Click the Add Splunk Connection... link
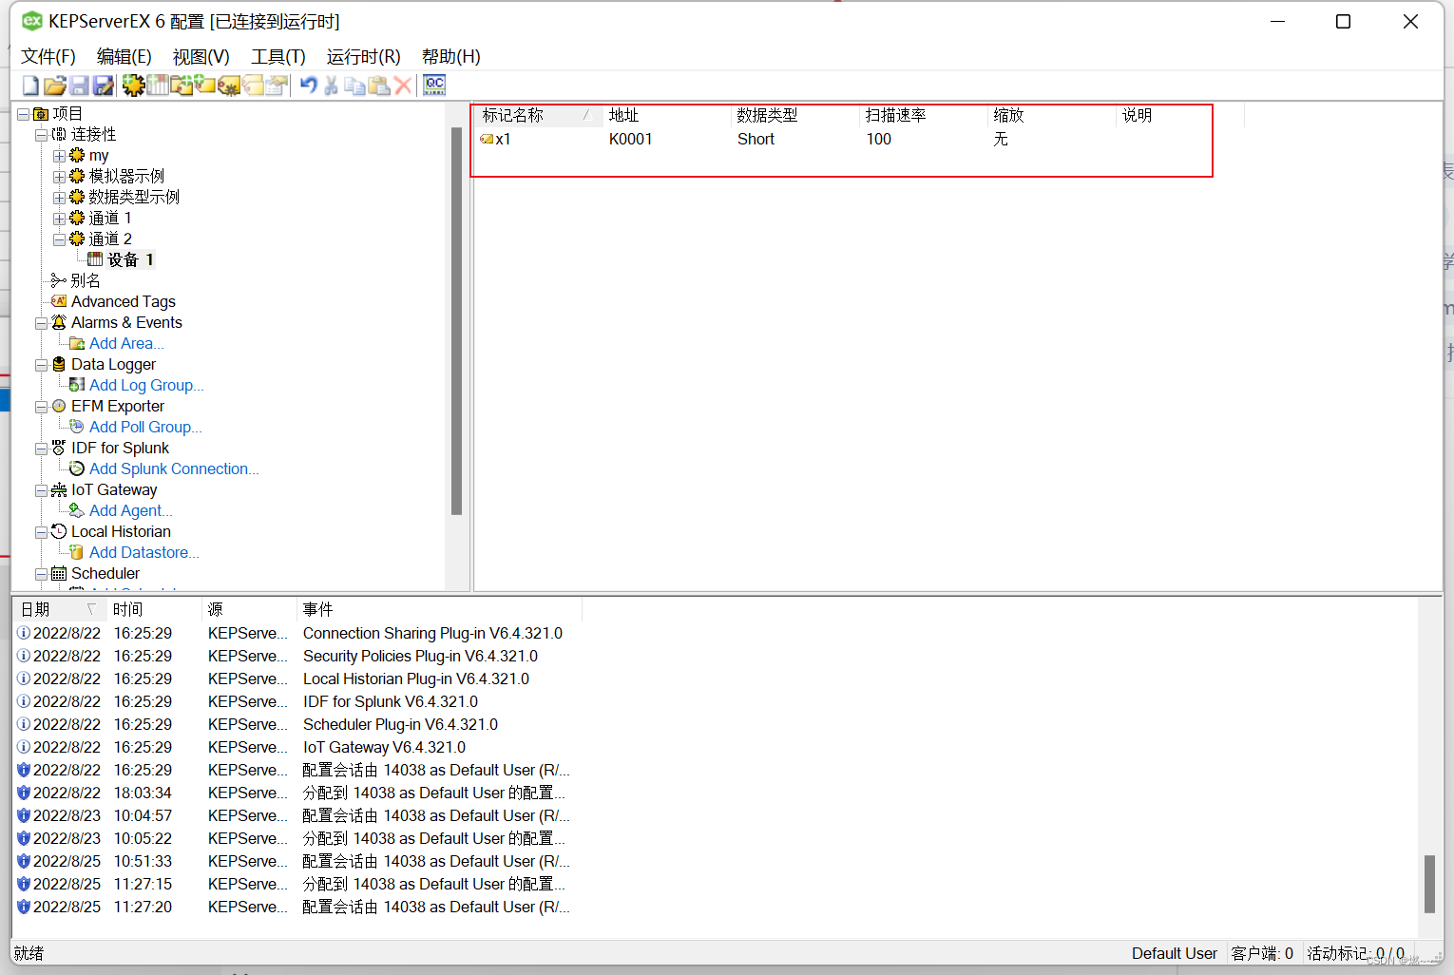Image resolution: width=1454 pixels, height=975 pixels. 174,468
